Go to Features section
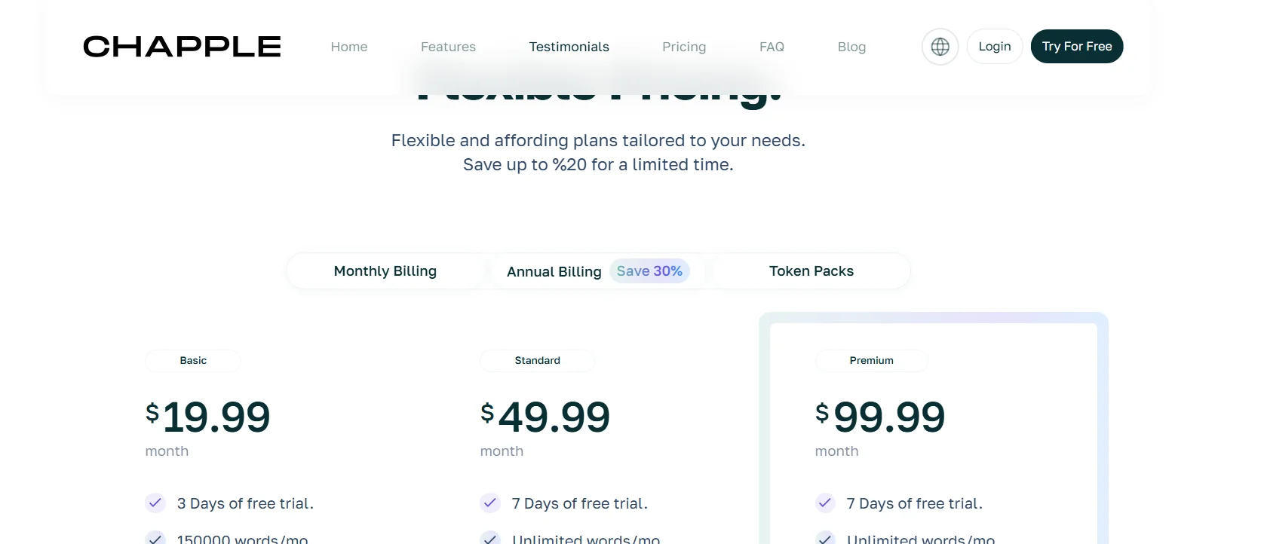 click(x=448, y=47)
